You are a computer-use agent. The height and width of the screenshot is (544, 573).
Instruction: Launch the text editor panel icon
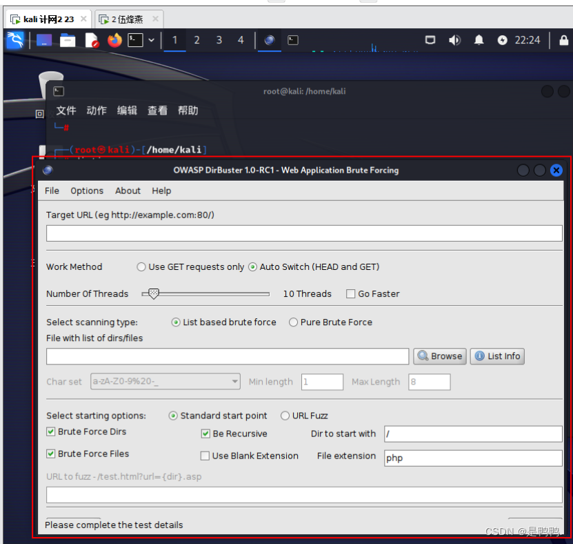click(x=91, y=40)
